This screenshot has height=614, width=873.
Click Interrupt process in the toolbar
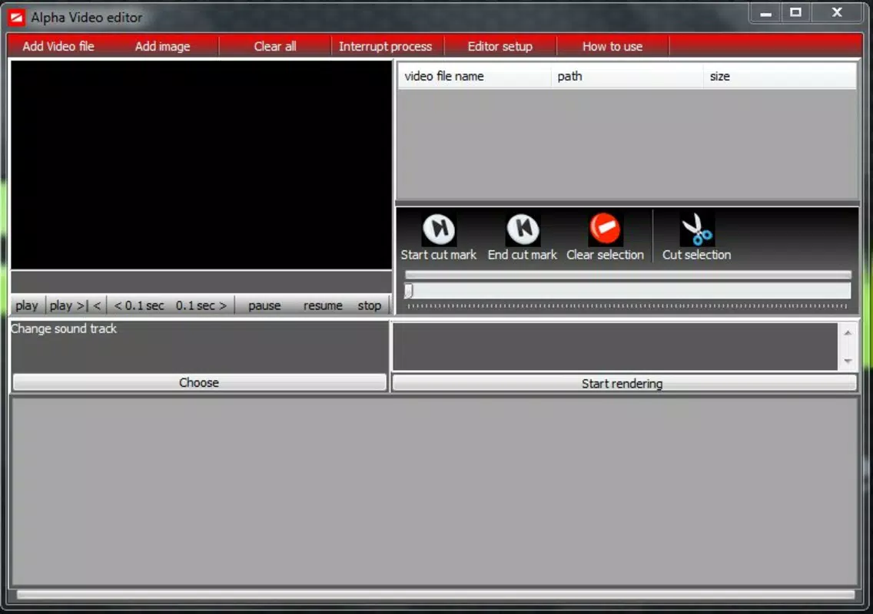coord(385,46)
